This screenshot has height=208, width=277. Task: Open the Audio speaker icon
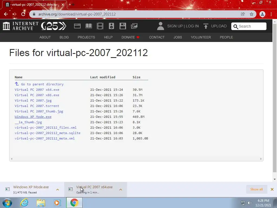point(111,26)
